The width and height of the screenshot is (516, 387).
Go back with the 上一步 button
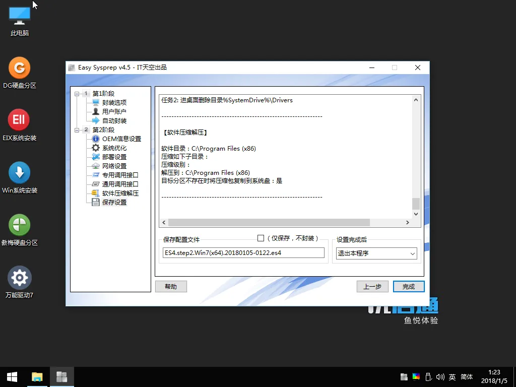click(372, 286)
